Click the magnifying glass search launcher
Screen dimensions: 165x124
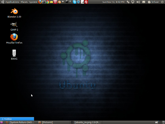(71, 2)
